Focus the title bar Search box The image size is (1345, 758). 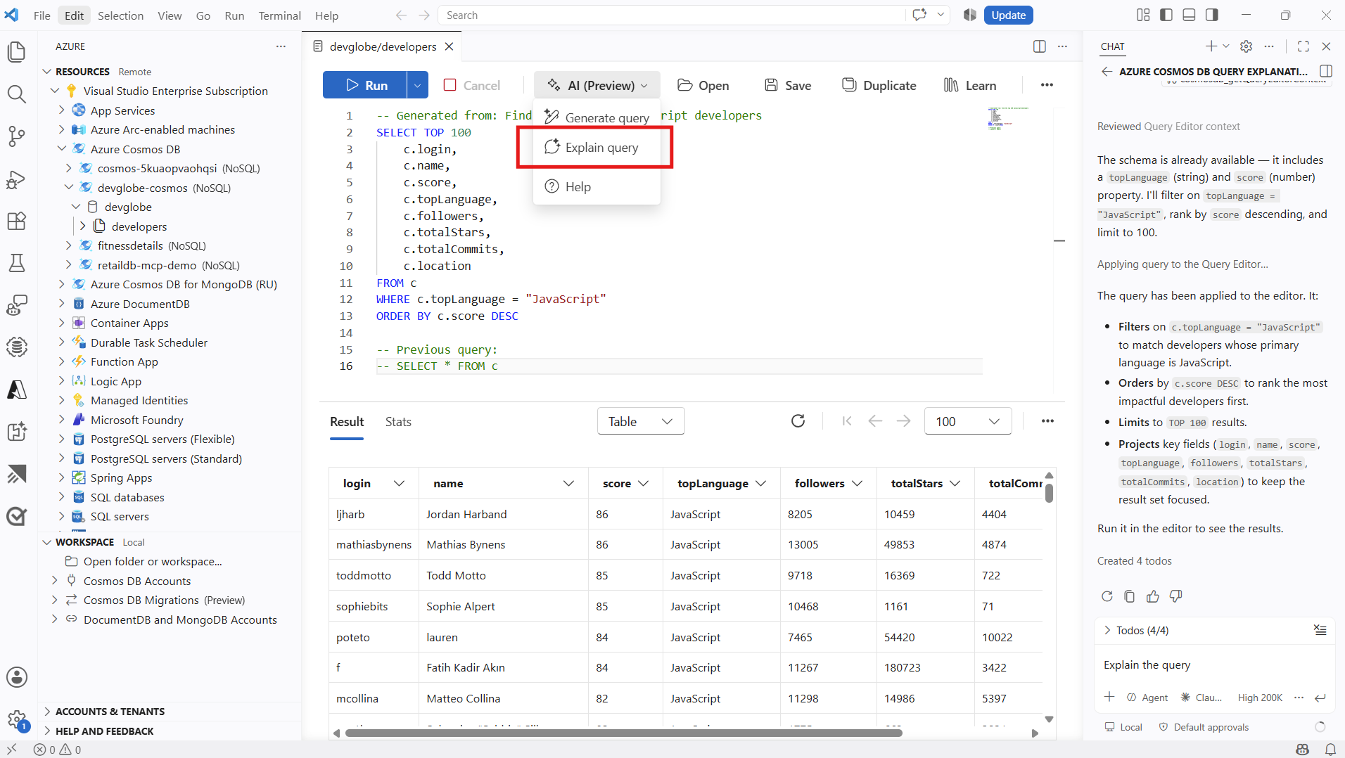[x=672, y=15]
